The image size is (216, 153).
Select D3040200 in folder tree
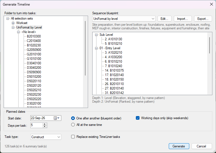click(x=34, y=68)
